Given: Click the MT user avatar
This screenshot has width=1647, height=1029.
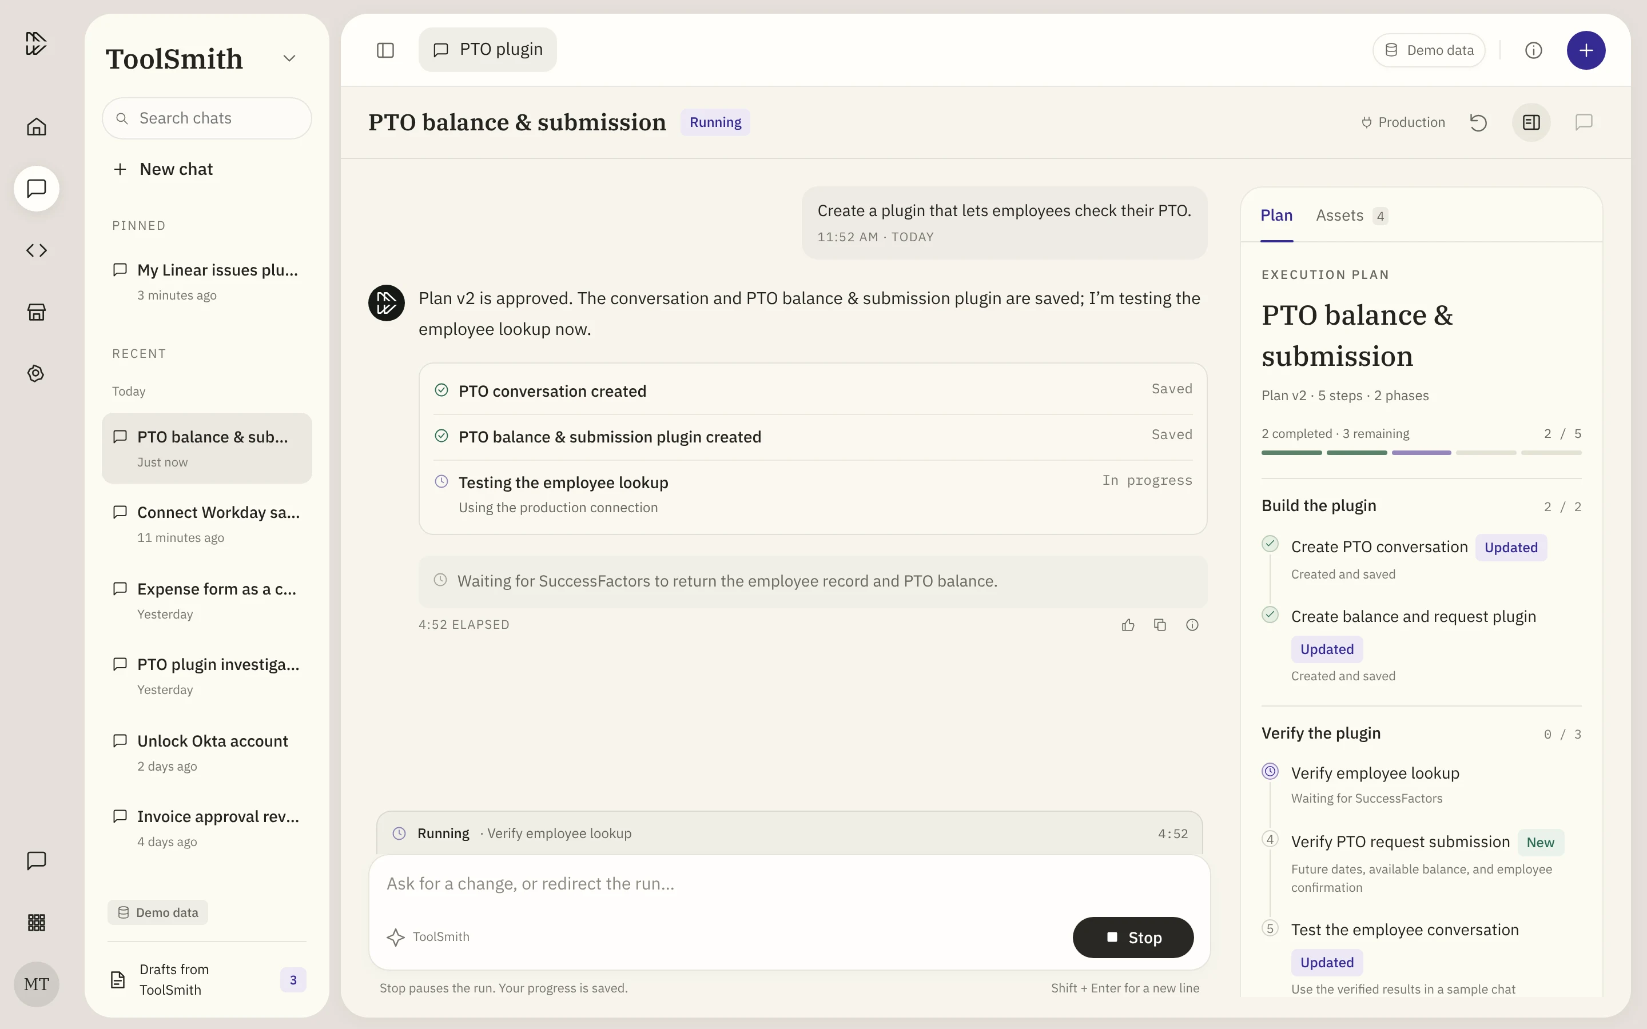Looking at the screenshot, I should (x=36, y=984).
